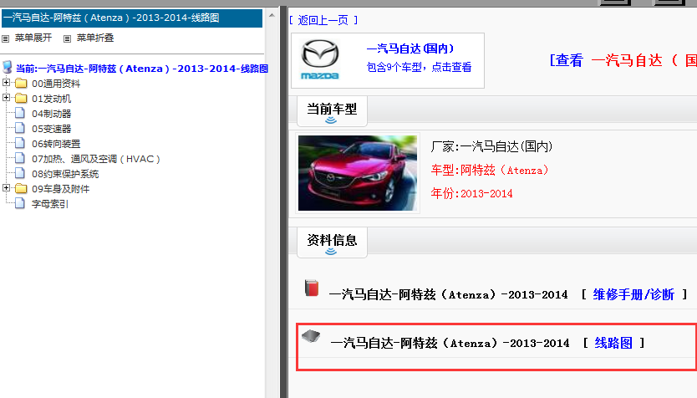This screenshot has width=697, height=398.
Task: Select the 00通用资料 folder label
Action: coord(56,84)
